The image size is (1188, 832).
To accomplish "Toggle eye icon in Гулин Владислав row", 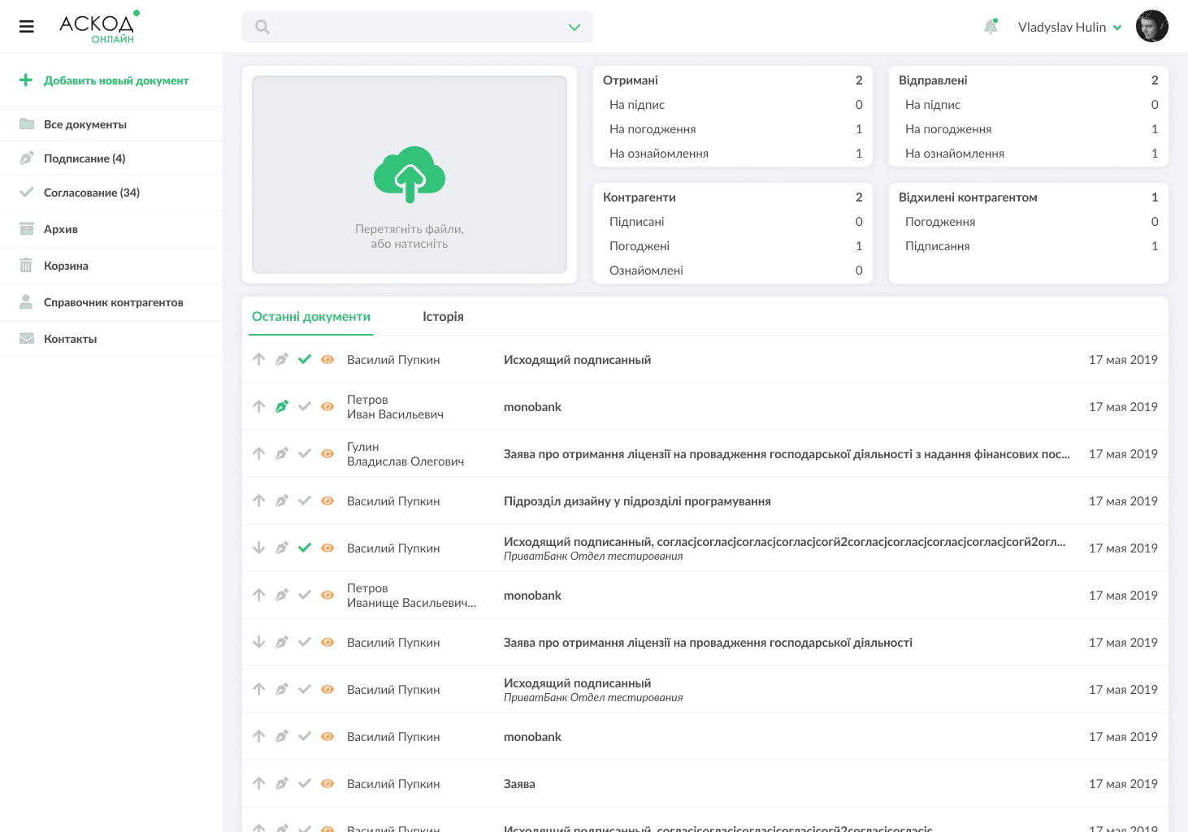I will tap(327, 453).
